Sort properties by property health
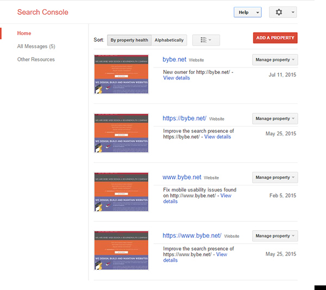The width and height of the screenshot is (326, 290). tap(129, 40)
